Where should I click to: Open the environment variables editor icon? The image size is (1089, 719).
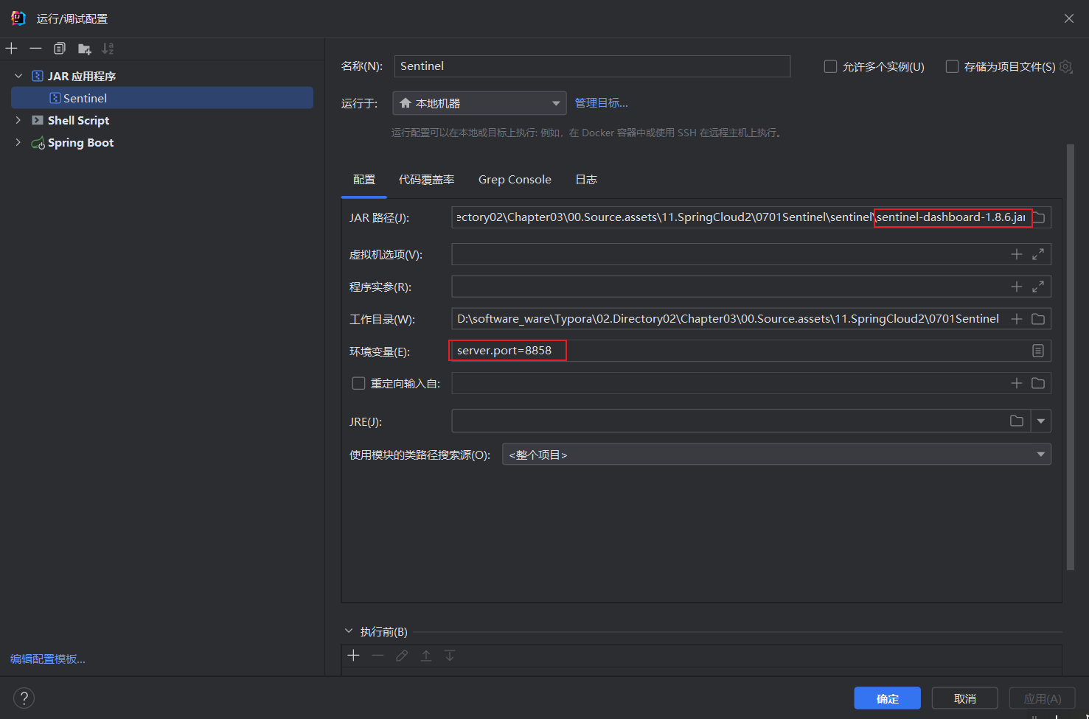tap(1038, 351)
